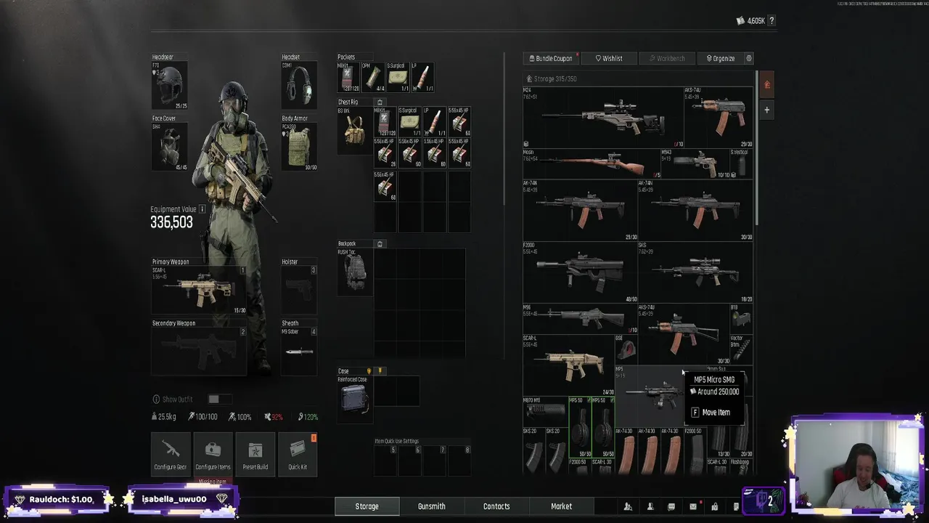
Task: Open the Wishlist
Action: coord(609,58)
